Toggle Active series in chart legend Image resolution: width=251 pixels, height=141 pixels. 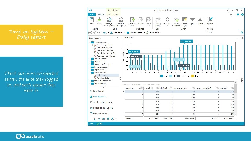(164, 76)
